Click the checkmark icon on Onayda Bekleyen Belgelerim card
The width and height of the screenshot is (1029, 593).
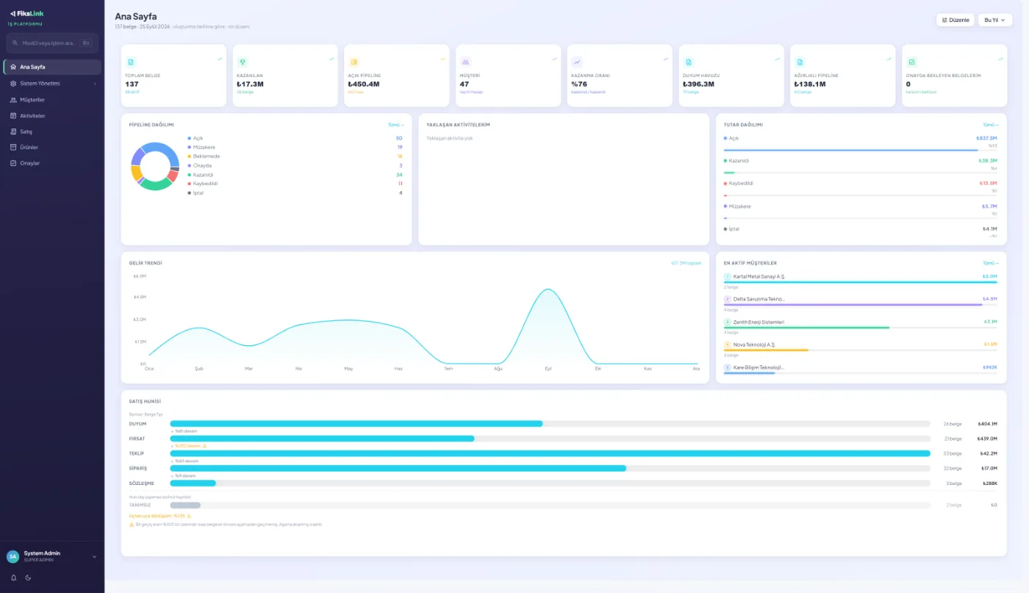911,62
